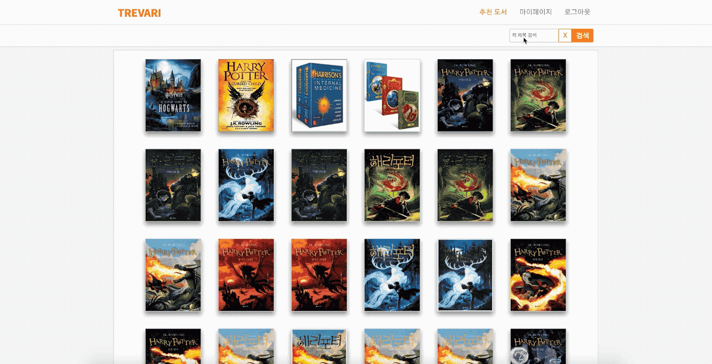Click 로그아웃 to log out
712x364 pixels.
[577, 12]
